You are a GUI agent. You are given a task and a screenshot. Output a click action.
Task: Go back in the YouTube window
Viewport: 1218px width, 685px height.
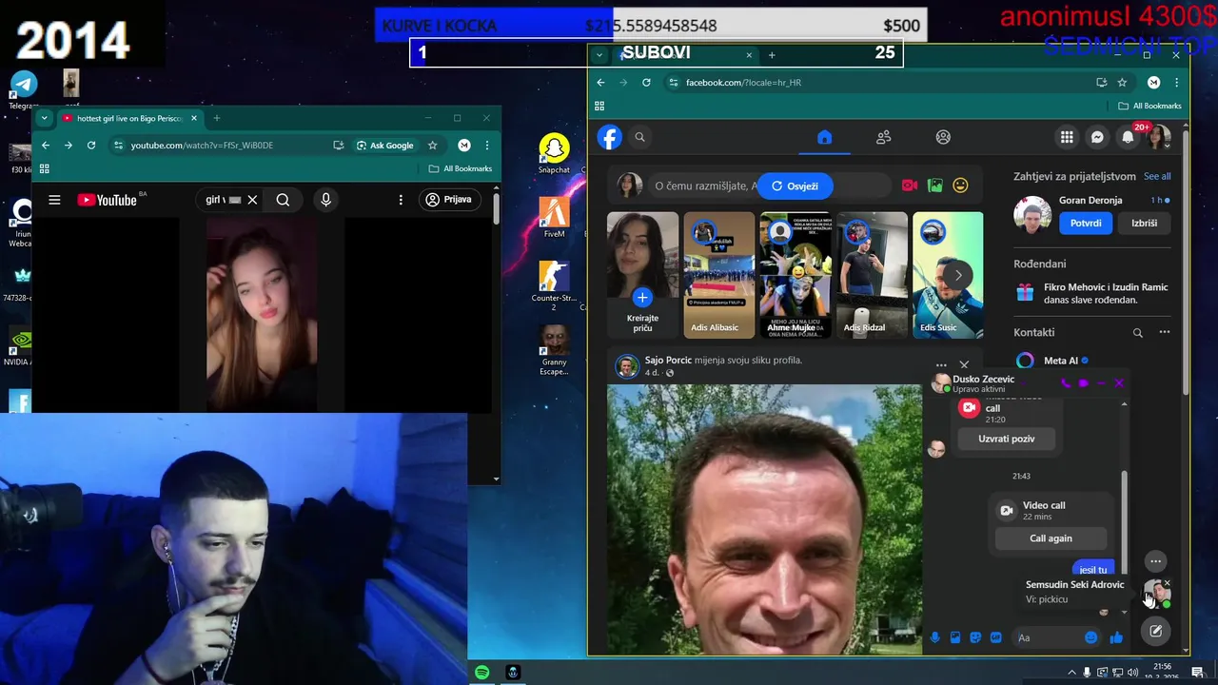(x=46, y=146)
